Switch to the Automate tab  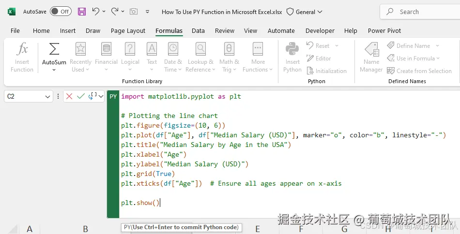point(281,31)
